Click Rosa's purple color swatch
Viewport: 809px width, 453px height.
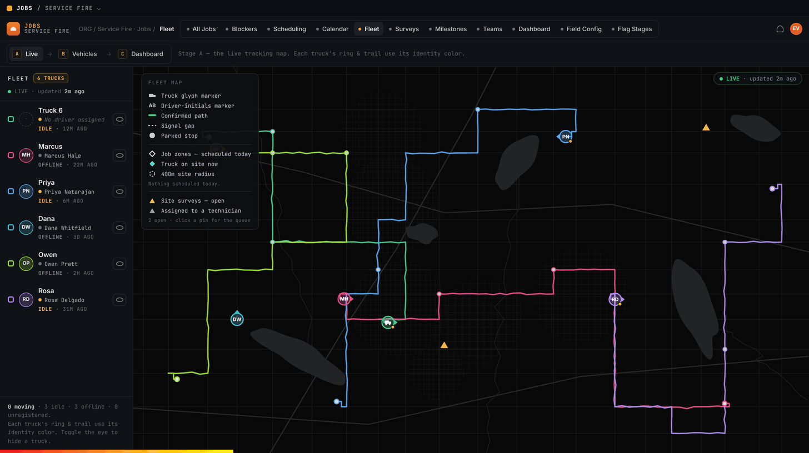pos(11,300)
